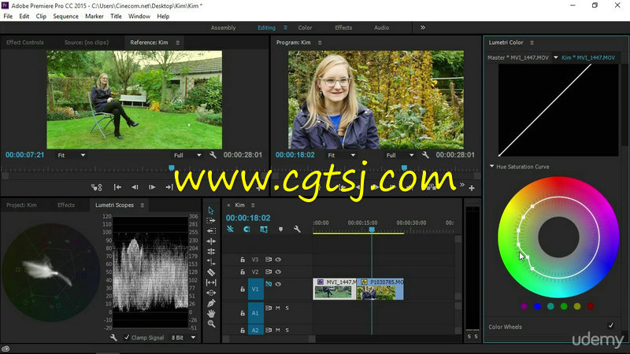Select the red hue color dot
This screenshot has height=354, width=630.
[x=590, y=306]
